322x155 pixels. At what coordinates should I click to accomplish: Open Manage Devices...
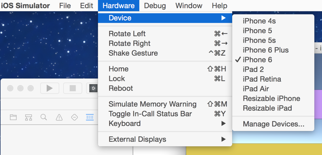pyautogui.click(x=273, y=124)
